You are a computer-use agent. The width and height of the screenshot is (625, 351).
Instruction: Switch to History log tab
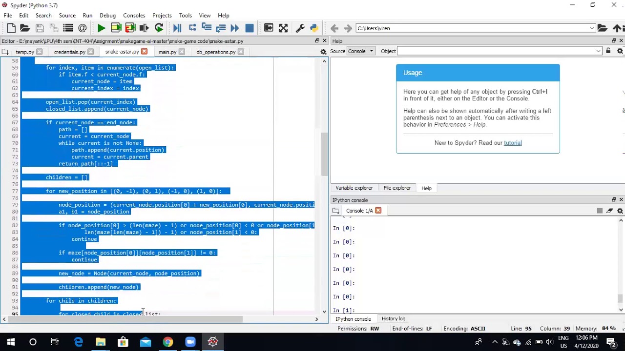point(394,319)
